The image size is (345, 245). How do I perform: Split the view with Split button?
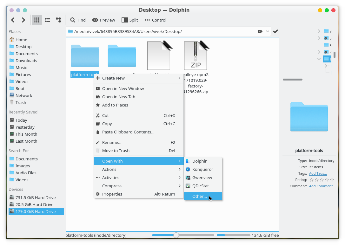click(130, 20)
